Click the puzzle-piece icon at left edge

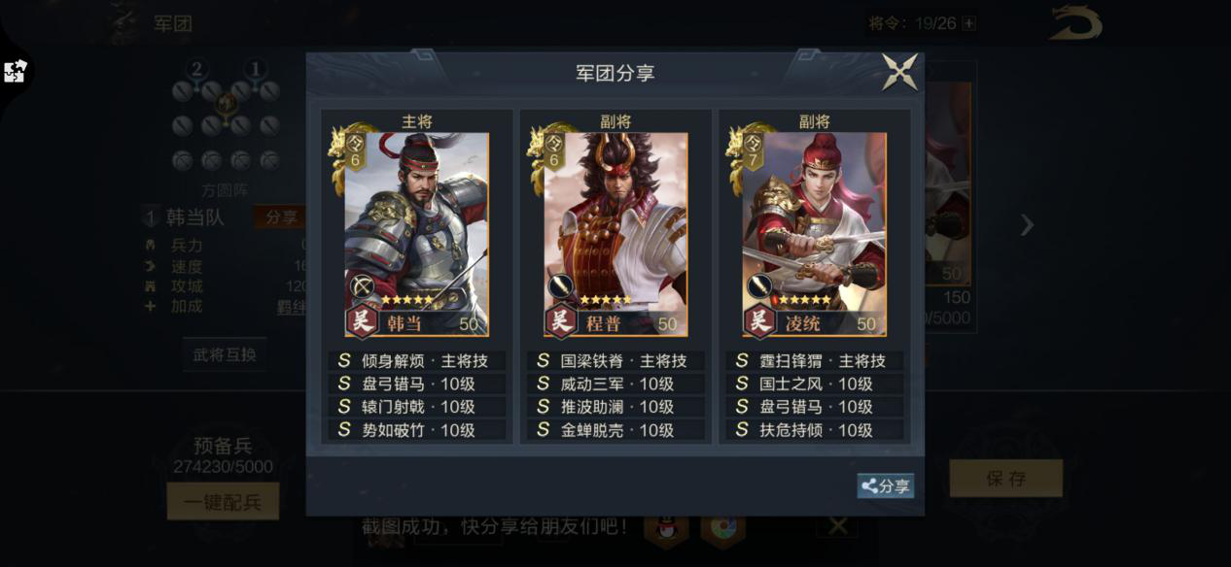pyautogui.click(x=16, y=71)
